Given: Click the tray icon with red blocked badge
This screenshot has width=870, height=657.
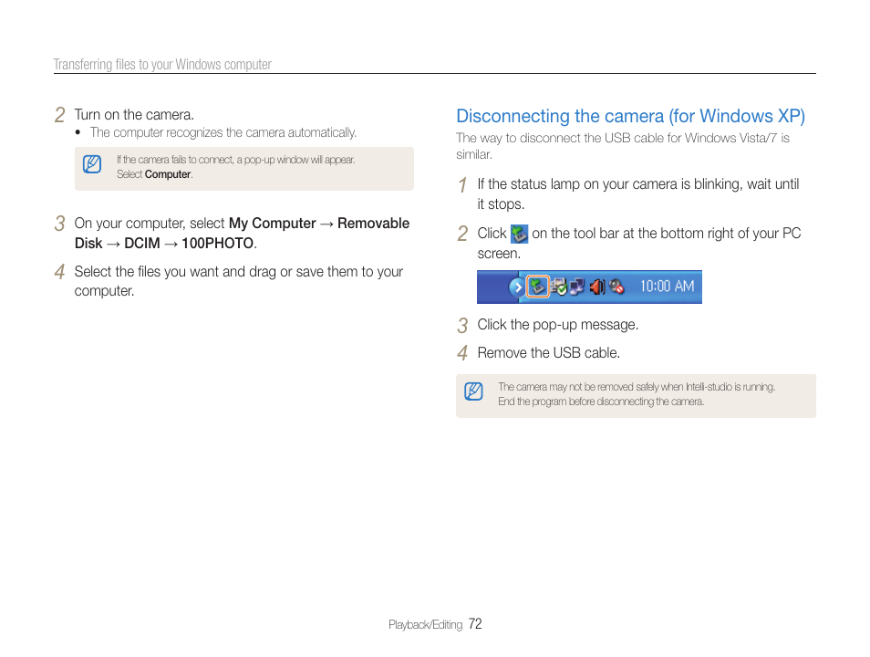Looking at the screenshot, I should [x=616, y=287].
